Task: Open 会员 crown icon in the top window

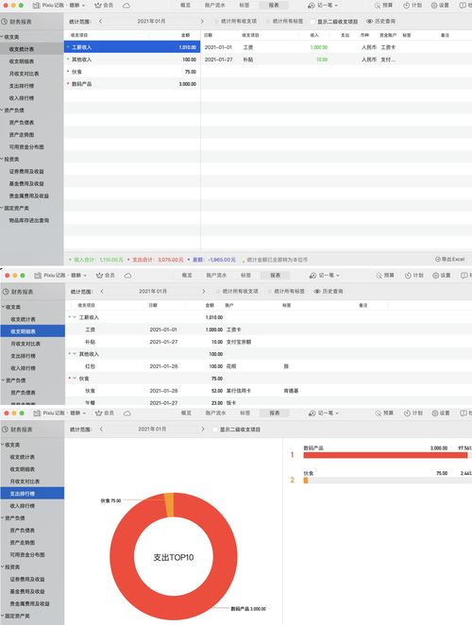Action: tap(98, 6)
